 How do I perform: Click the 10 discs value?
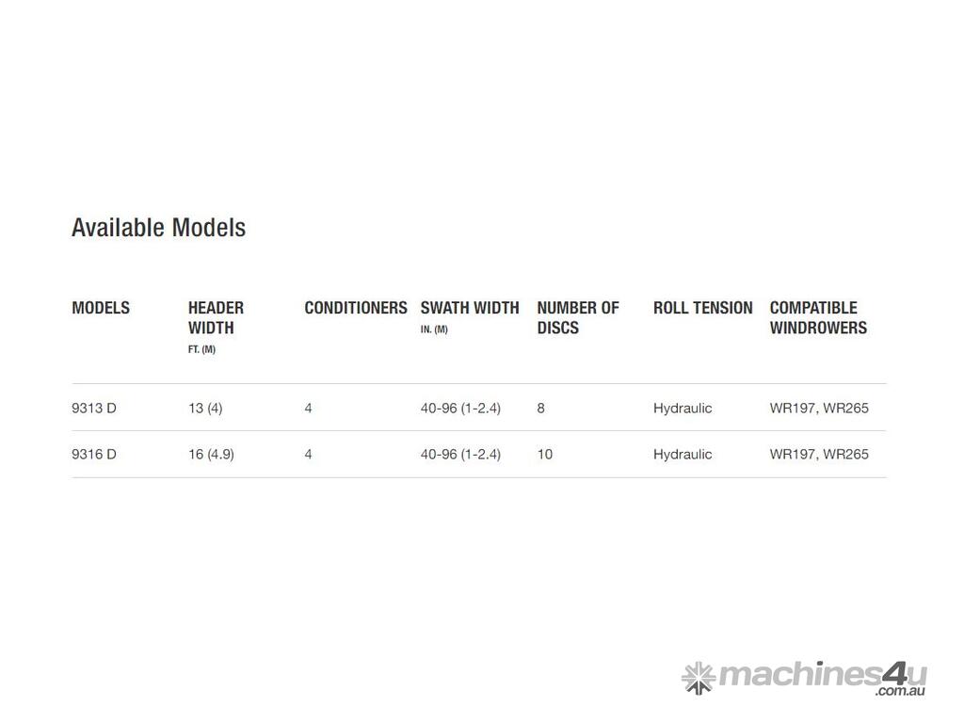tap(545, 455)
